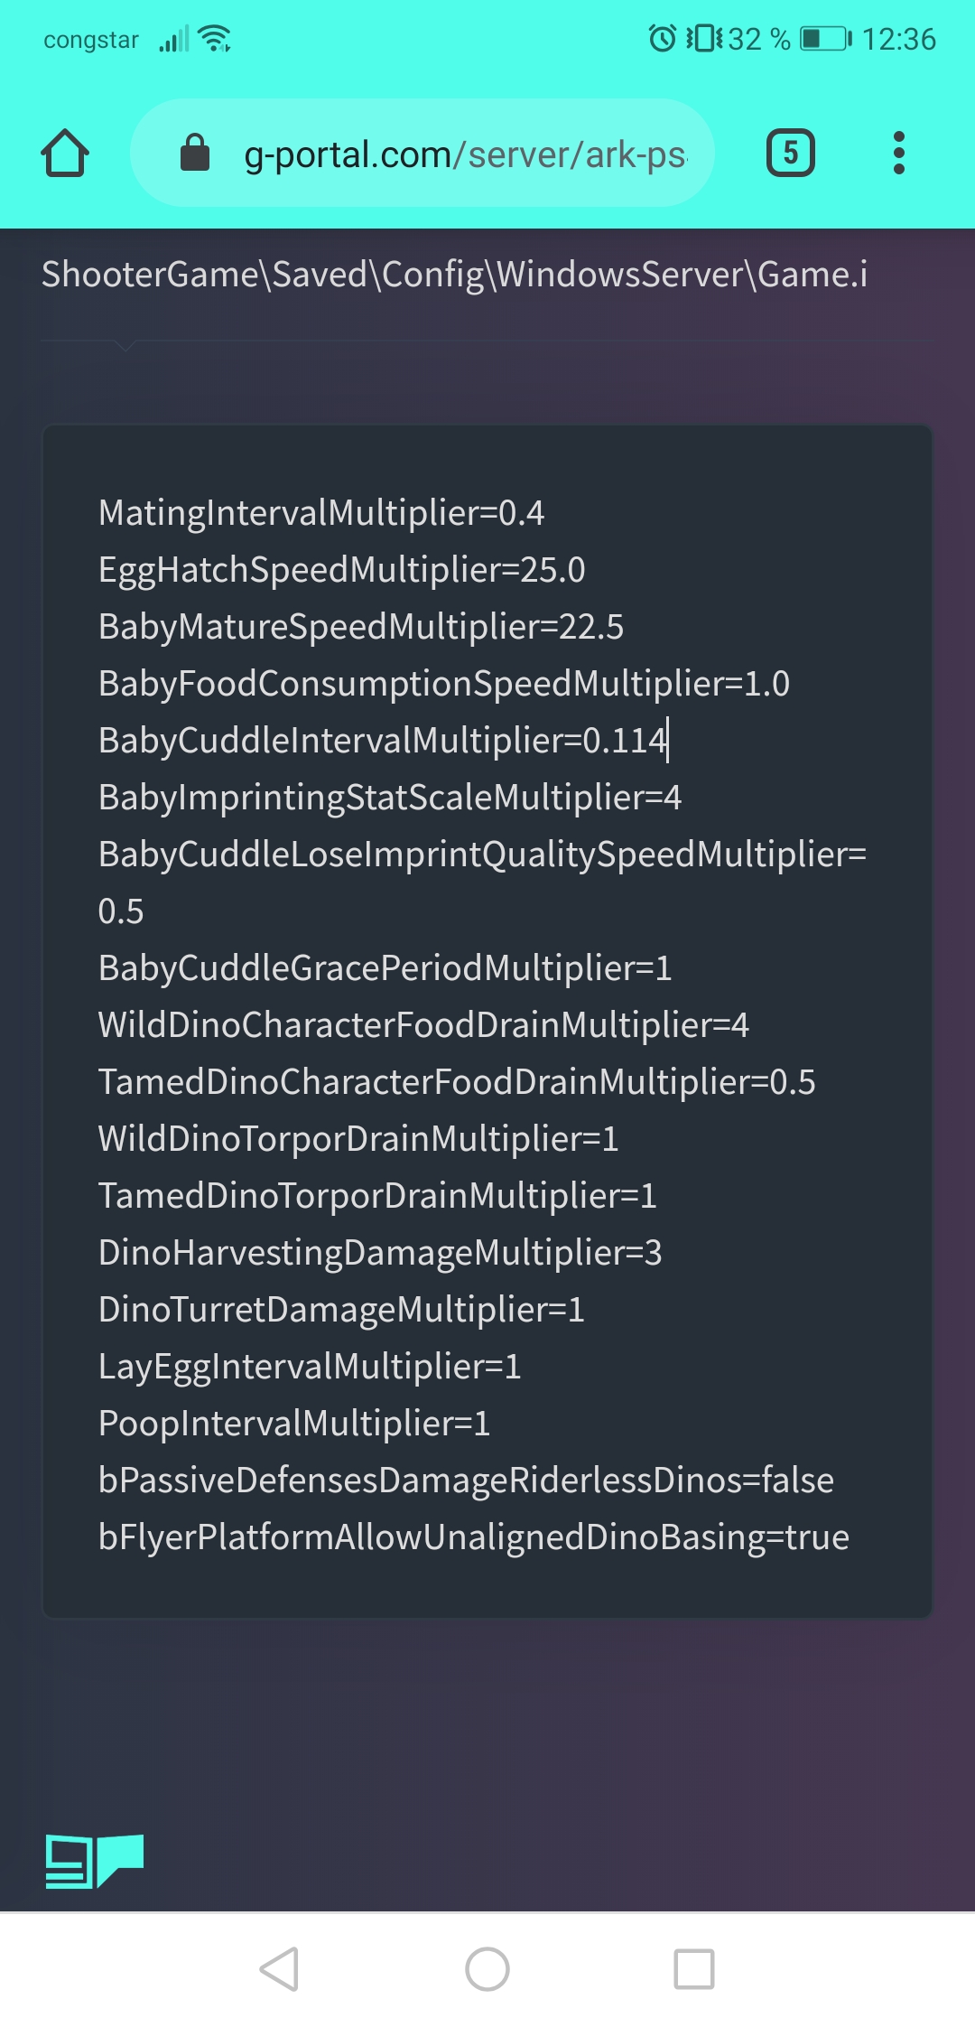This screenshot has height=2027, width=975.
Task: Open the tab switcher showing 5 tabs
Action: click(x=790, y=153)
